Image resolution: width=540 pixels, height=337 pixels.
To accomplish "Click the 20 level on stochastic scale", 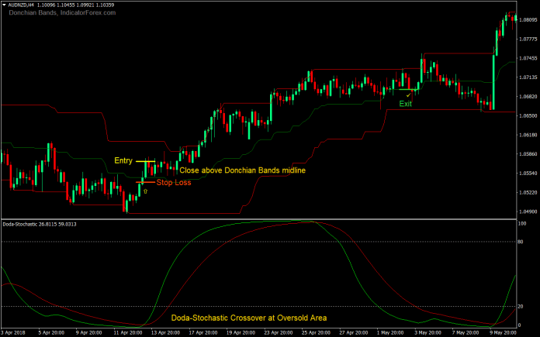I will [522, 307].
